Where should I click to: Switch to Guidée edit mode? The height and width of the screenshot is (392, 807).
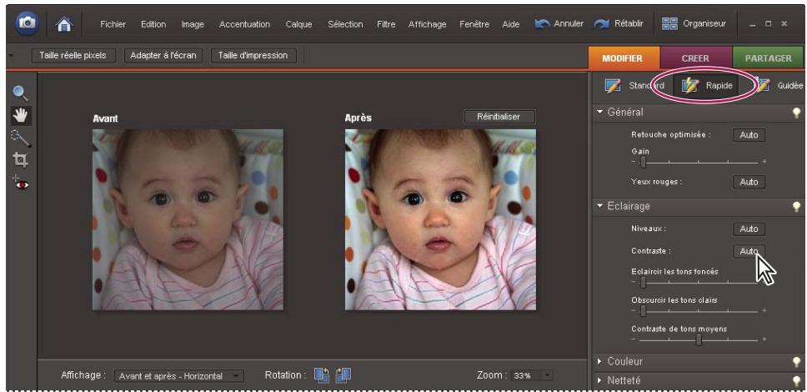tap(779, 86)
